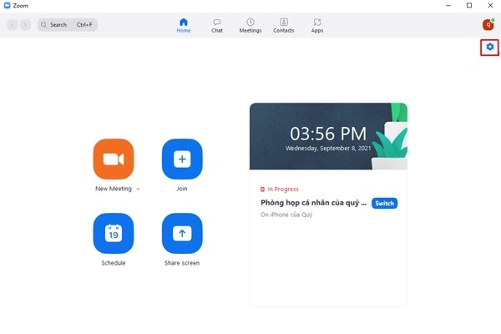Click the 03:56 PM clock banner
Screen dimensions: 501x334
pyautogui.click(x=327, y=135)
